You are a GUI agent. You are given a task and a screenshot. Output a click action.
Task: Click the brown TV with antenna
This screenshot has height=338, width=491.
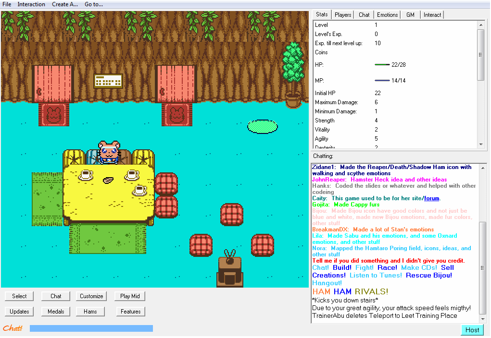(229, 271)
